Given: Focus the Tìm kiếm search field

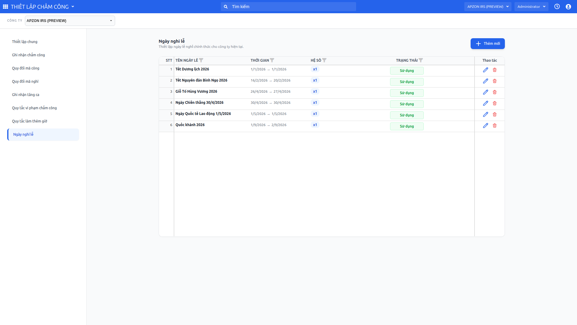Looking at the screenshot, I should (288, 7).
